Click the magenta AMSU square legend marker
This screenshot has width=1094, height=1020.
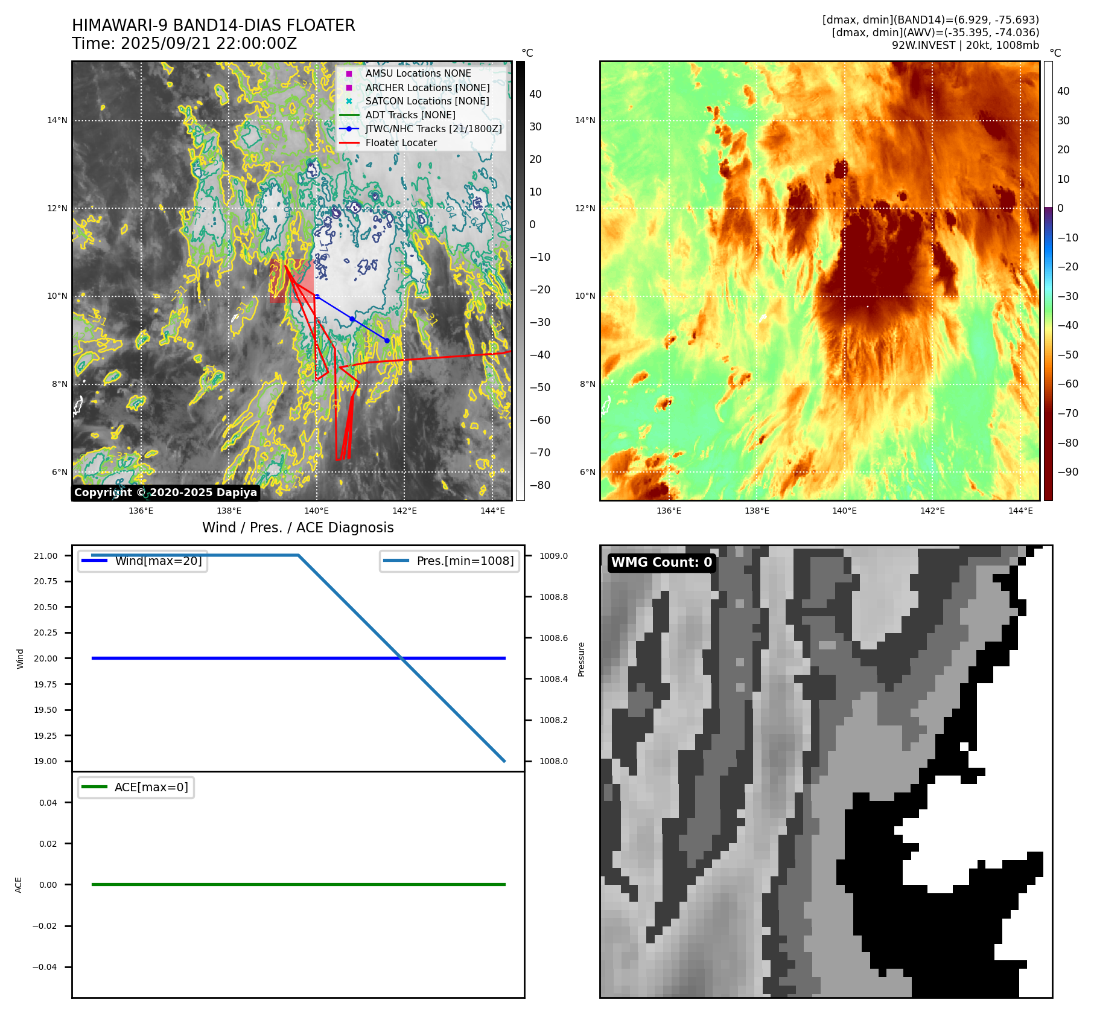coord(349,74)
